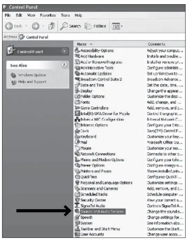
Task: Select the Scheduled Tasks label
Action: point(94,194)
